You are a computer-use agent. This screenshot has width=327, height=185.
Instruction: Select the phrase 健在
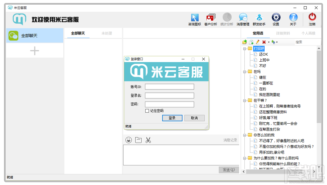(x=263, y=77)
